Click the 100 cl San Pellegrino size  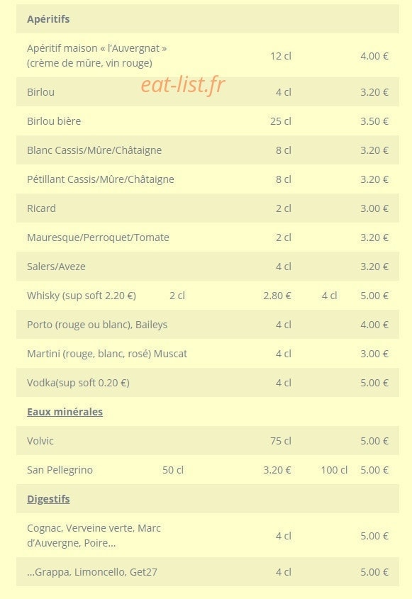click(x=334, y=470)
